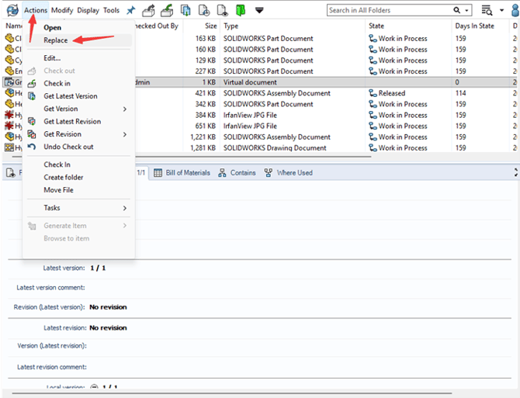Click the Get Revision menu icon
Image resolution: width=520 pixels, height=398 pixels.
(x=32, y=134)
